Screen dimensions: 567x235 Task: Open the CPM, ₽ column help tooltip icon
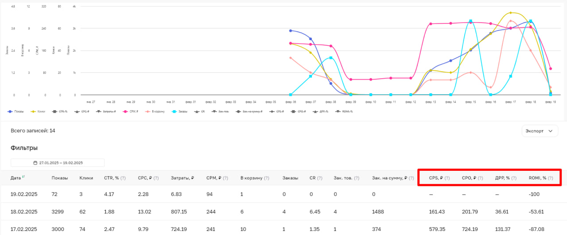tap(225, 178)
